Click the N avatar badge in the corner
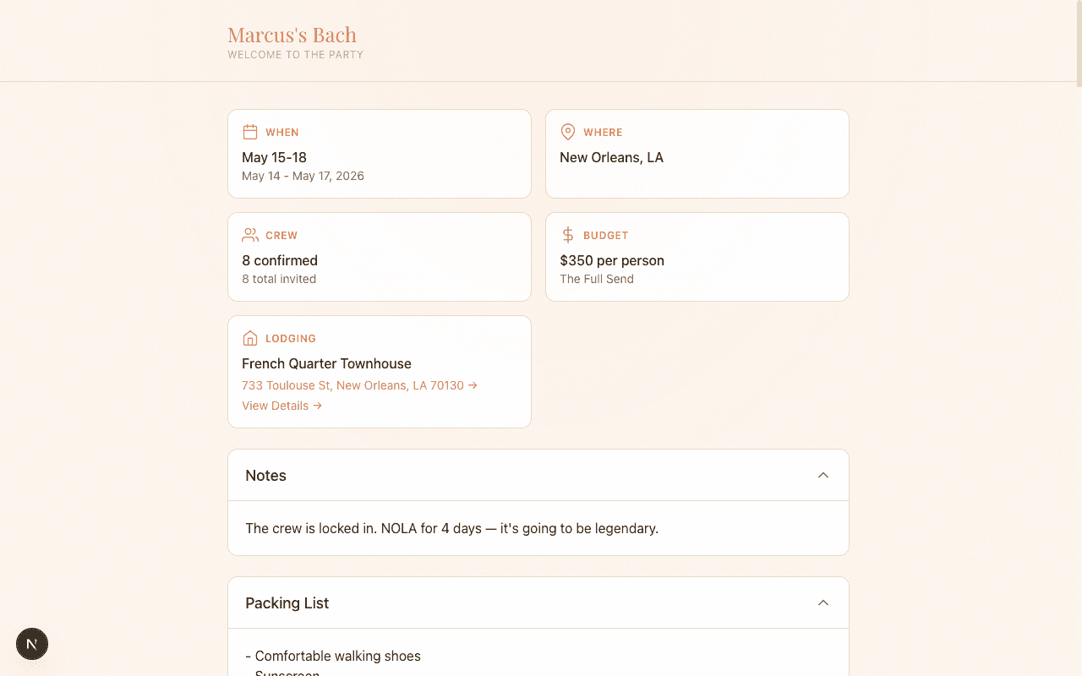 tap(32, 644)
